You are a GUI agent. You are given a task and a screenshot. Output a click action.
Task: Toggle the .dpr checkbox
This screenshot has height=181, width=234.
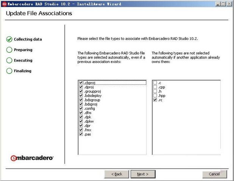coord(81,126)
